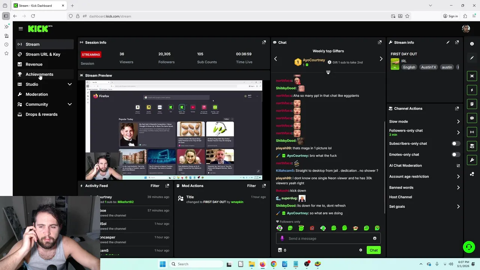480x270 pixels.
Task: Expand Followers-only chat options
Action: point(458,132)
